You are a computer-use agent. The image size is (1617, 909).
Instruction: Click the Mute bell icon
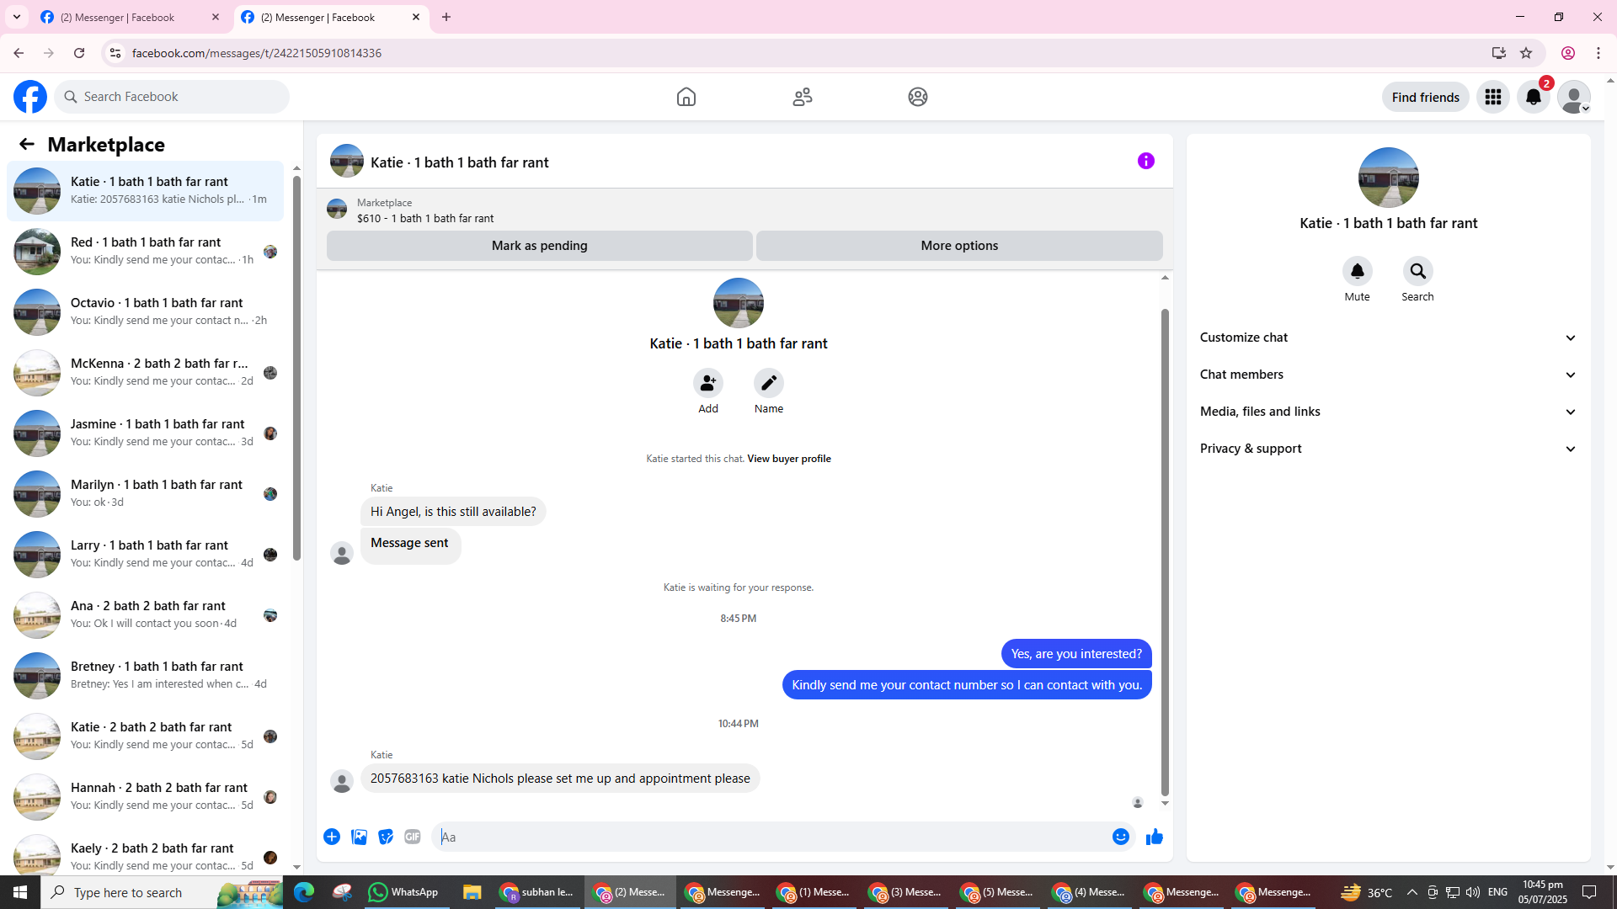tap(1357, 271)
